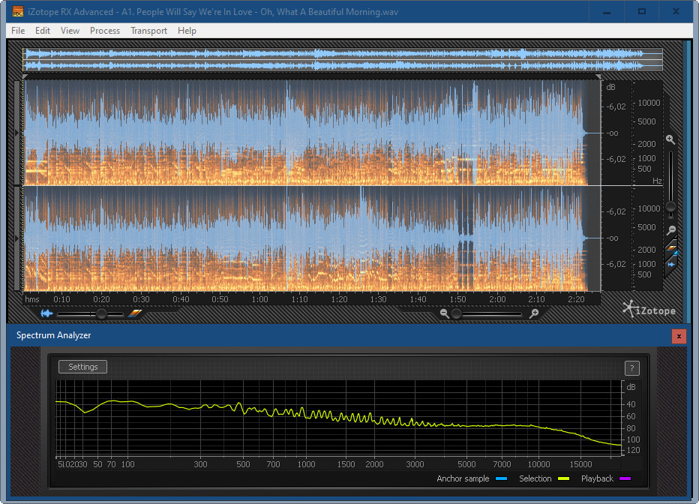Click the 300 tick on spectrum axis
The width and height of the screenshot is (699, 504).
pos(200,464)
